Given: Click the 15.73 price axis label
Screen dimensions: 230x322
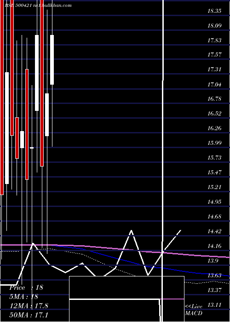Looking at the screenshot, I should tap(214, 158).
